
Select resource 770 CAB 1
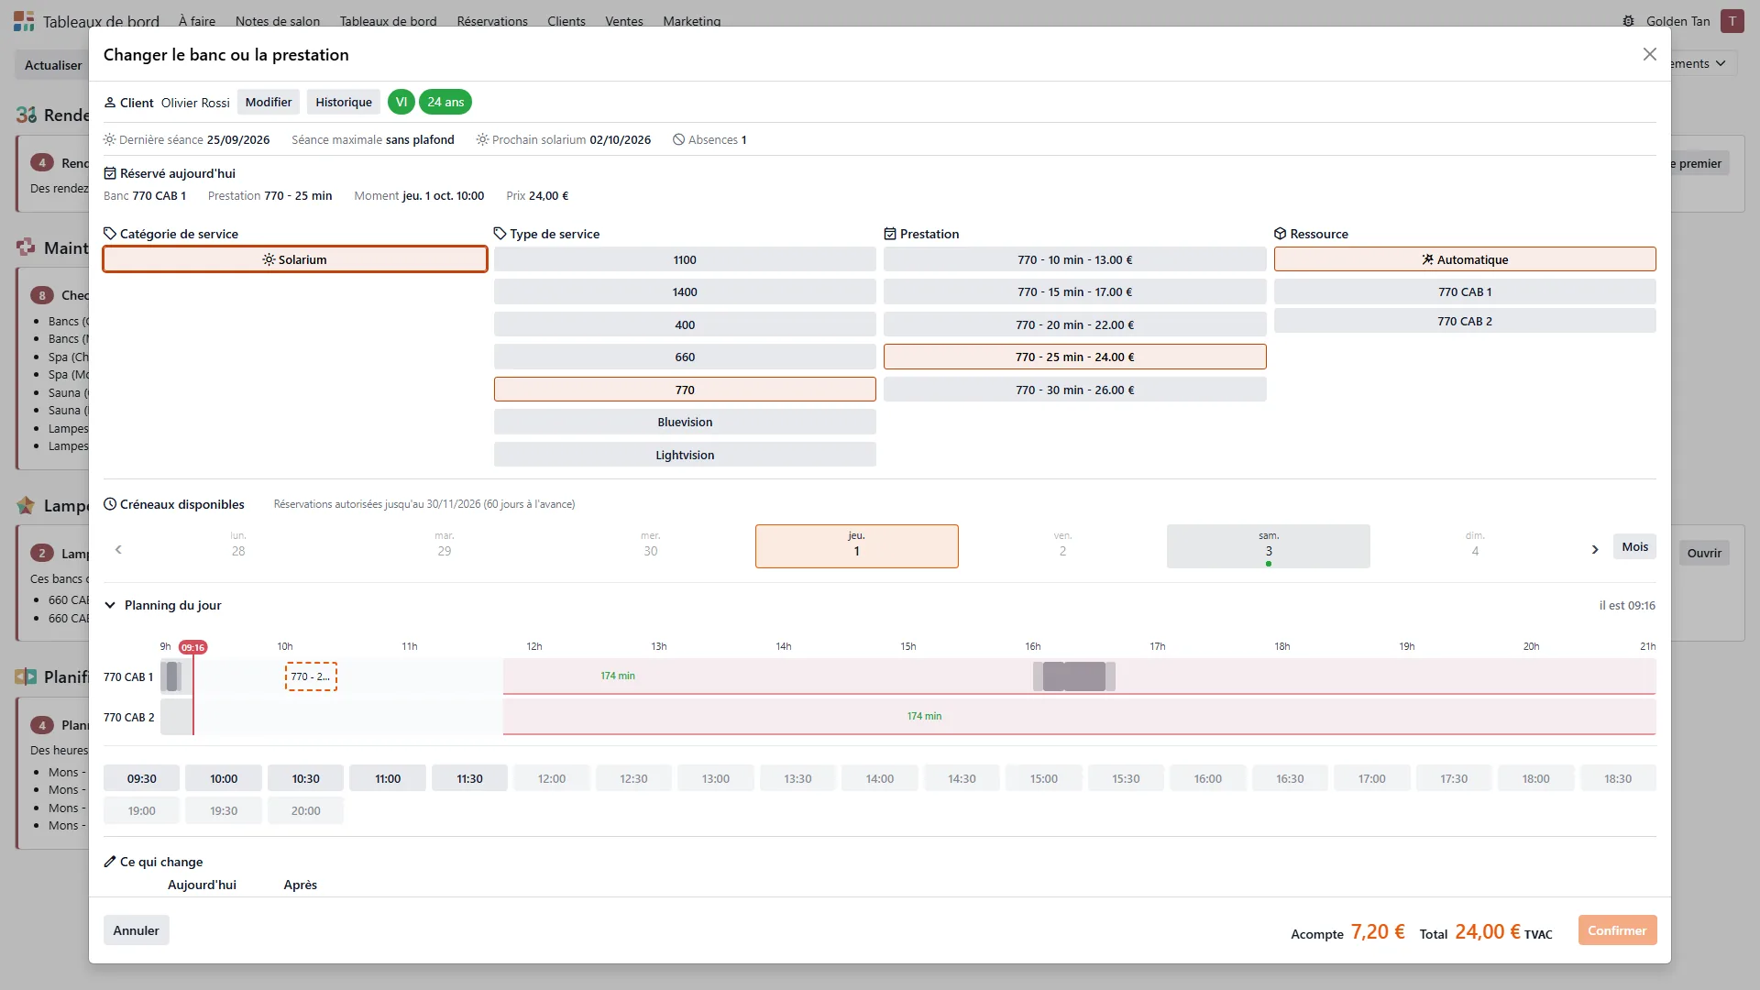click(1464, 291)
